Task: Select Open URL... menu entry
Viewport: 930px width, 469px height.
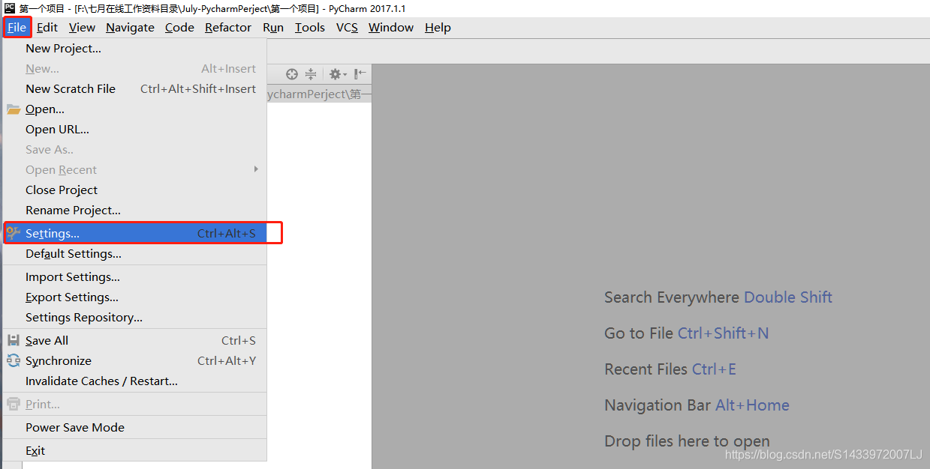Action: pos(135,130)
